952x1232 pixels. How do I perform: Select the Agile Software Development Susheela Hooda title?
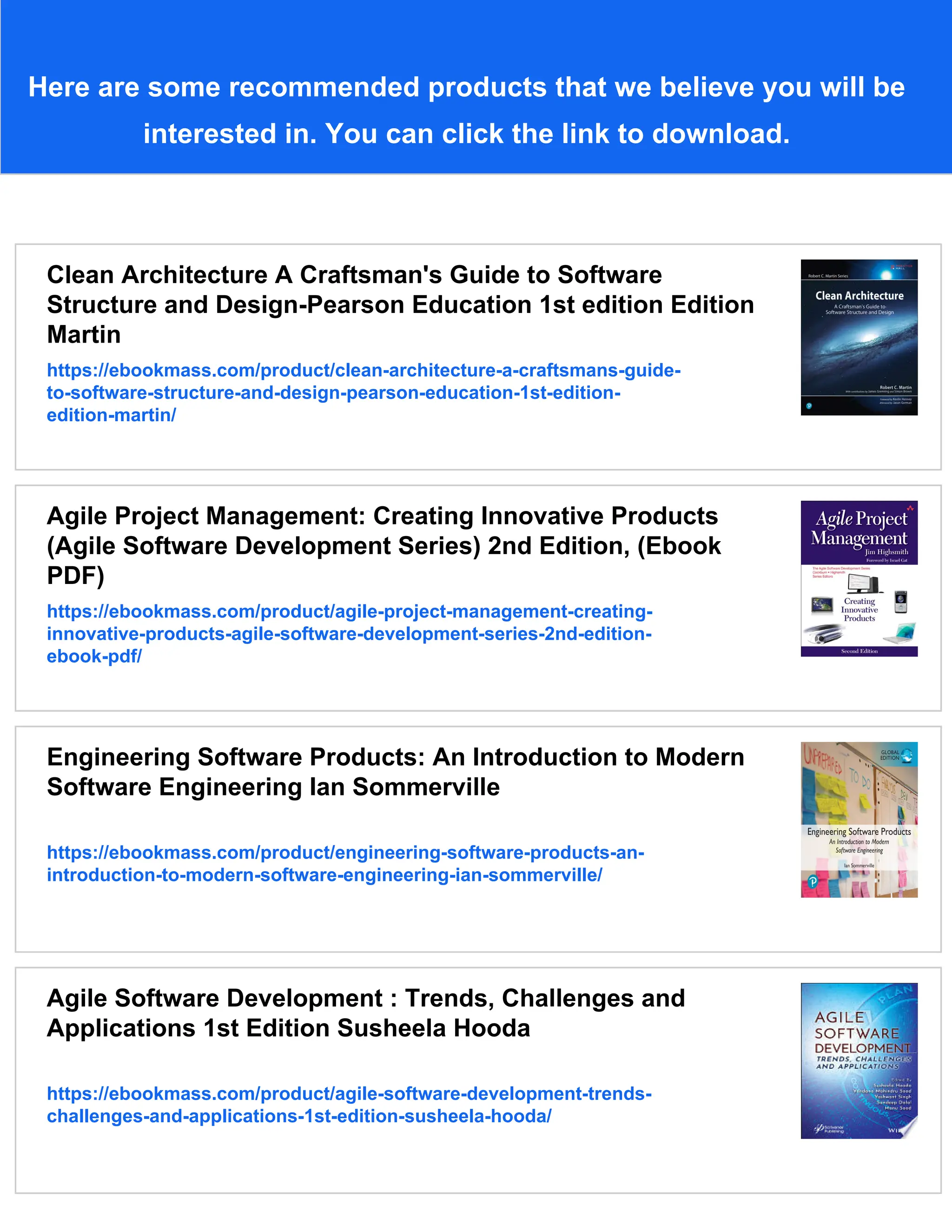point(366,1013)
